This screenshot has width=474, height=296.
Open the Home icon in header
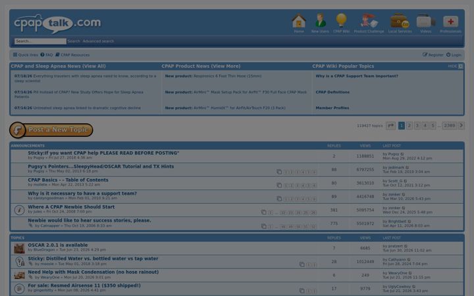pos(299,23)
